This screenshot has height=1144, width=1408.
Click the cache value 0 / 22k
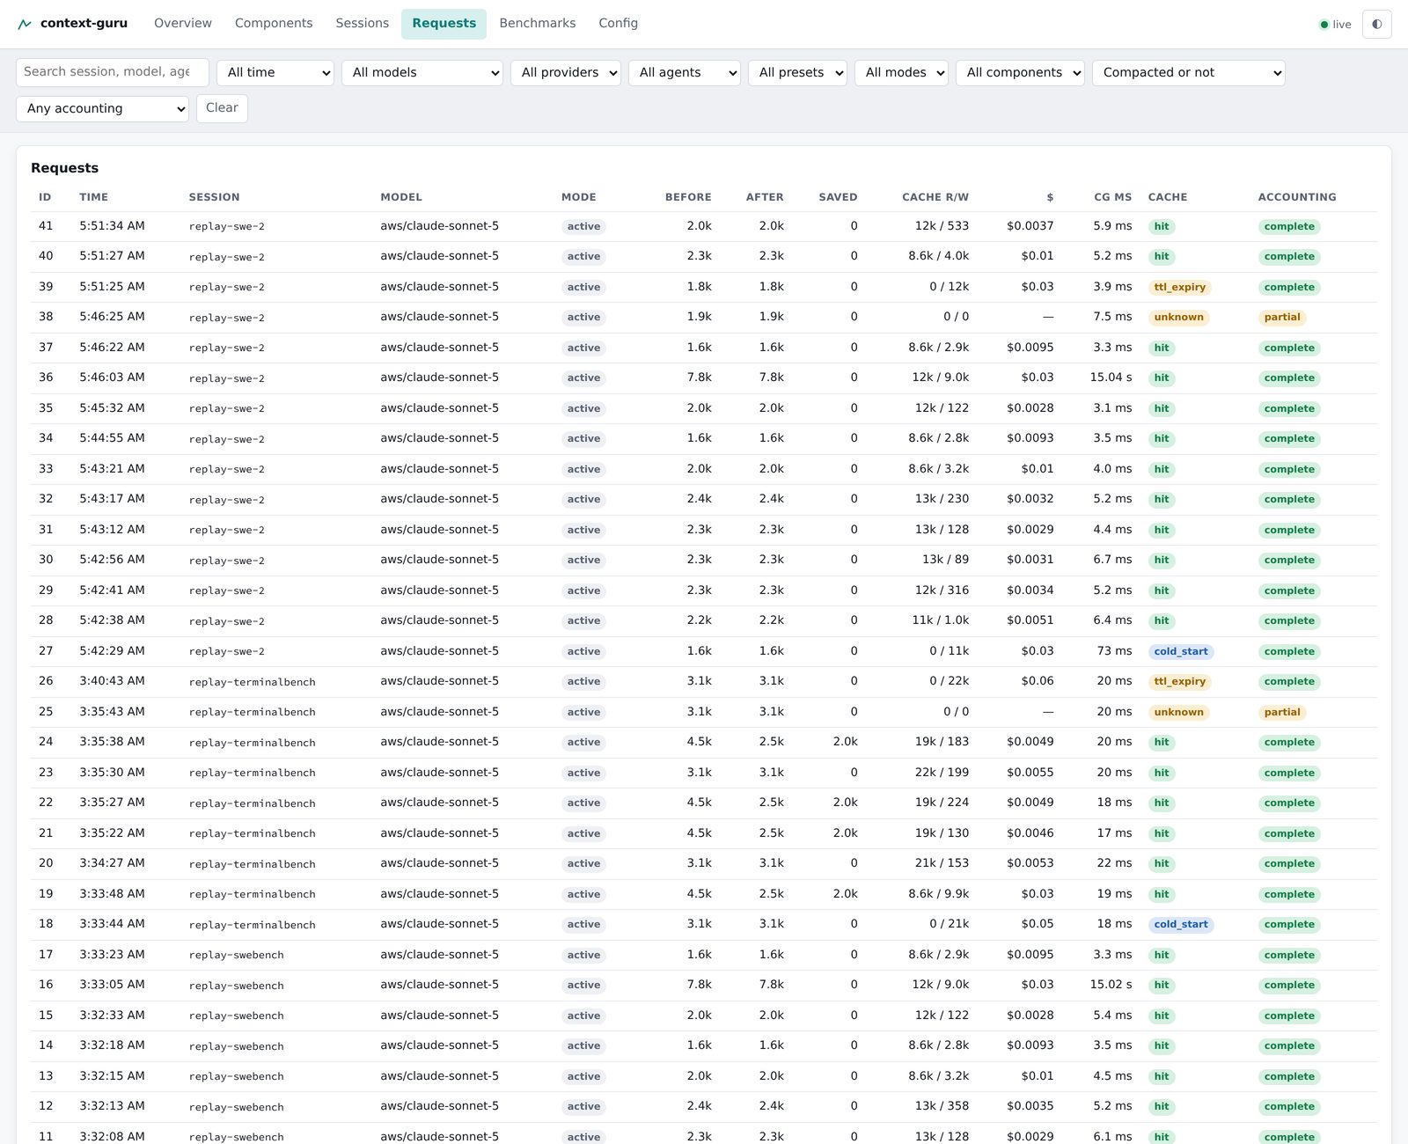pyautogui.click(x=950, y=681)
